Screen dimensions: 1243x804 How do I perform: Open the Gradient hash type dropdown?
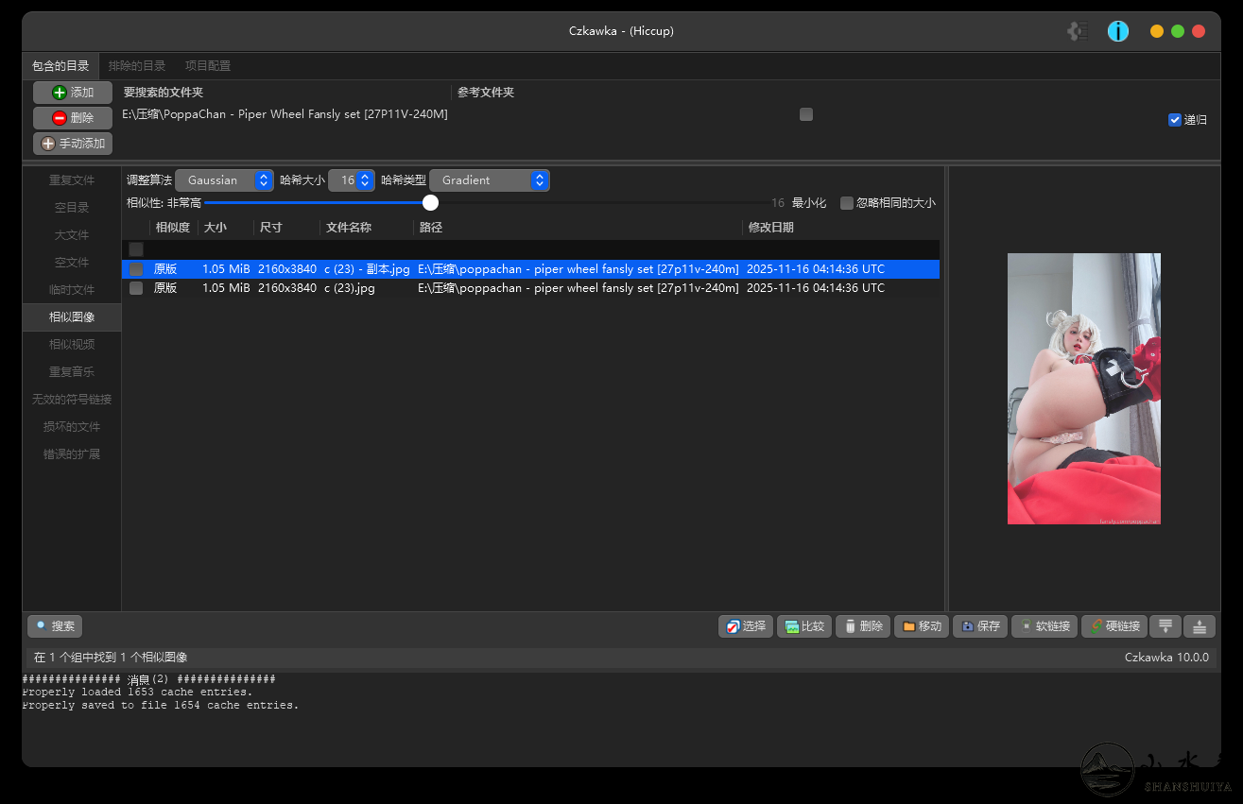tap(489, 180)
